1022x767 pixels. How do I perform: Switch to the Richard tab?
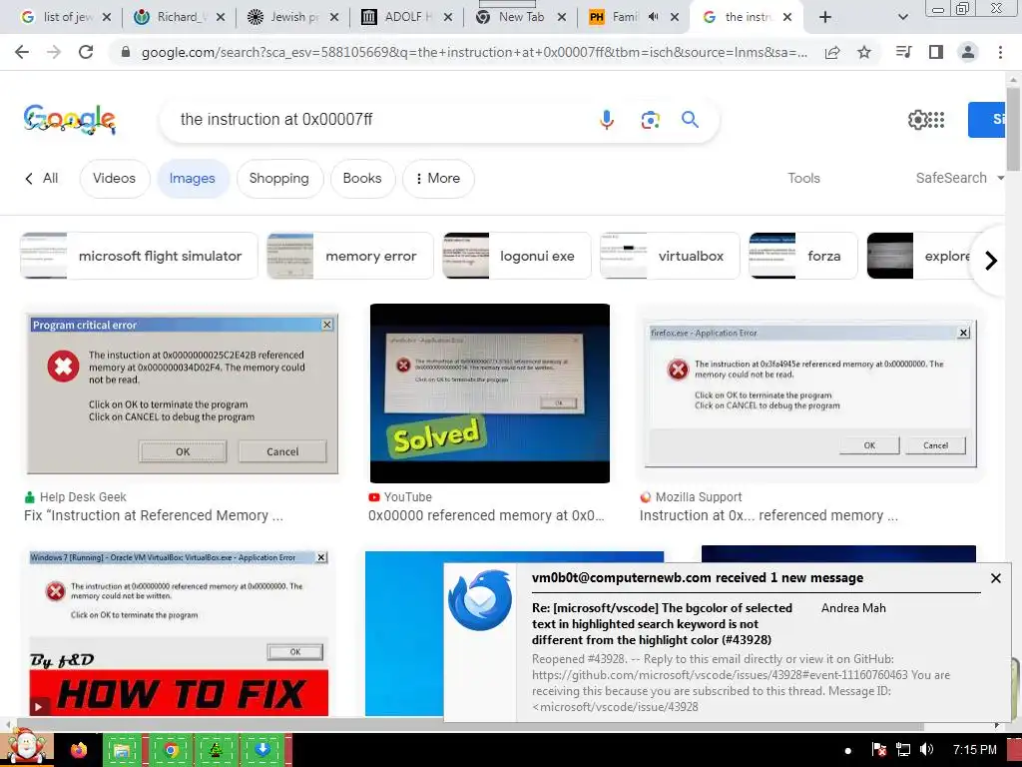click(179, 17)
